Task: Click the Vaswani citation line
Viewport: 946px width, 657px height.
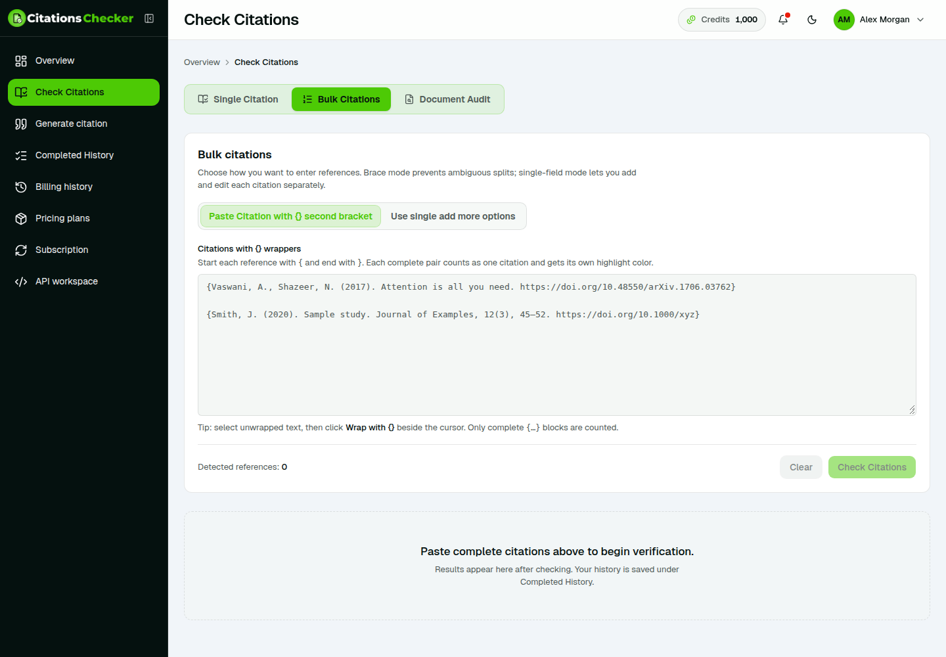Action: 471,287
